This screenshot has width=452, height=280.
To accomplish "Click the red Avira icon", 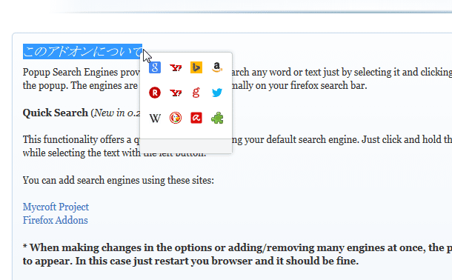I will point(196,118).
